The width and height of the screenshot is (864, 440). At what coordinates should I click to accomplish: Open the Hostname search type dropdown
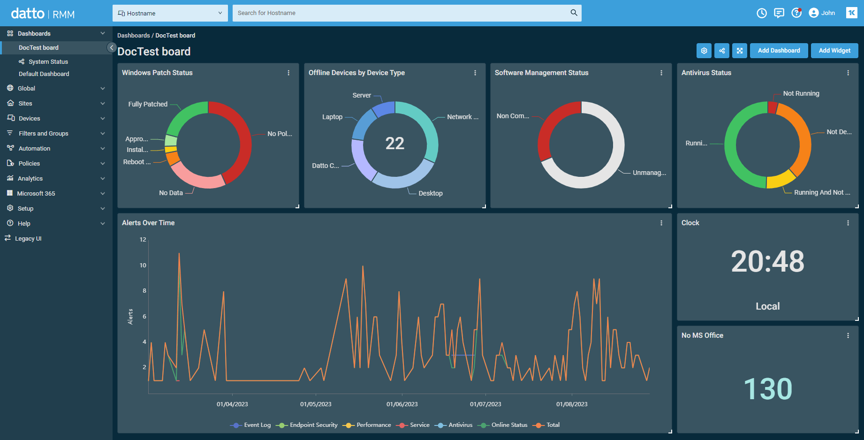170,13
